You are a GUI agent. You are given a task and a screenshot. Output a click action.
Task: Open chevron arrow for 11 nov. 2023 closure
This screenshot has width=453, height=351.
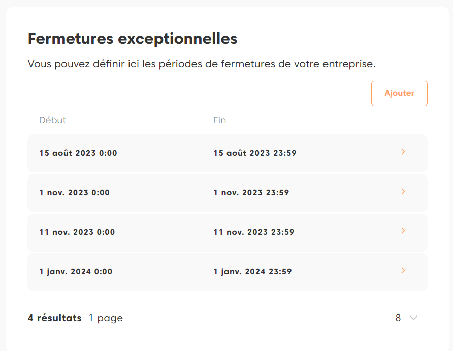403,231
